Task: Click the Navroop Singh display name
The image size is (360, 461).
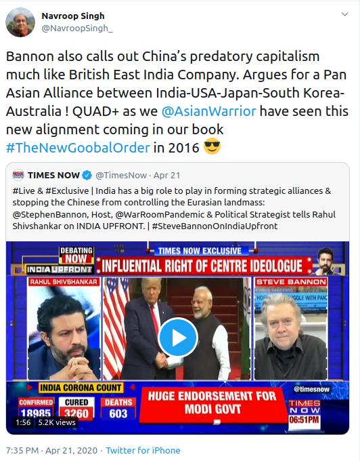Action: [x=73, y=16]
